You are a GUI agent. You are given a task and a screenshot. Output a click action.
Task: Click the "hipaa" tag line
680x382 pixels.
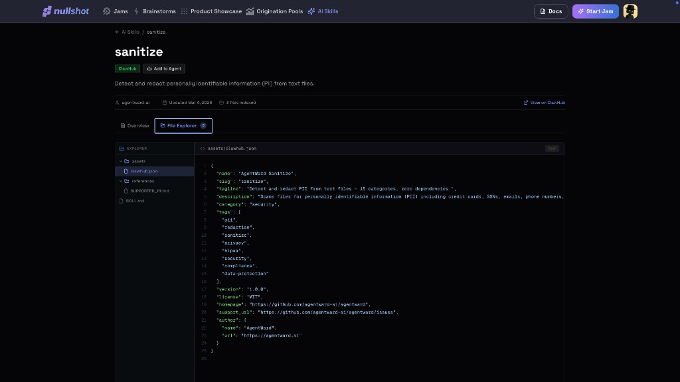232,251
